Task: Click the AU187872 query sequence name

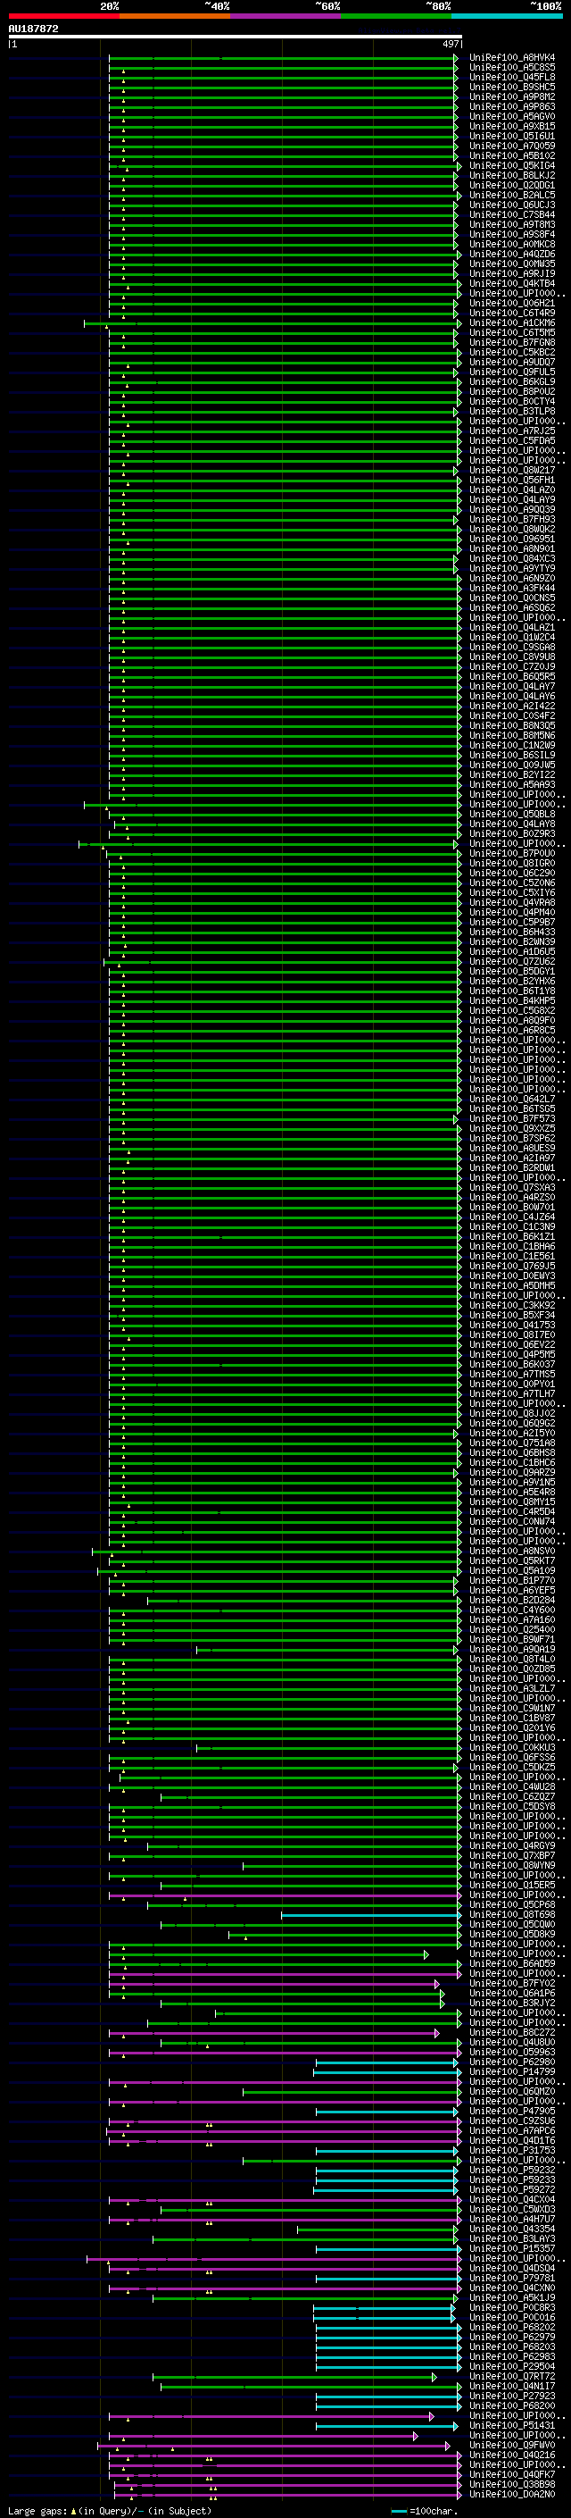Action: [x=33, y=29]
